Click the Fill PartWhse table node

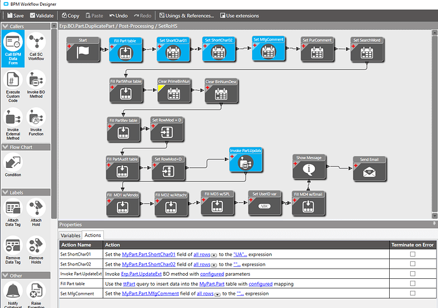coord(126,91)
